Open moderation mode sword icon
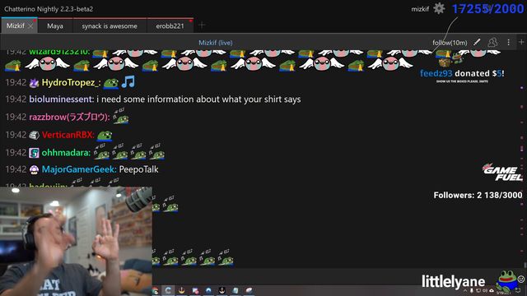Screen dimensions: 527x296 pyautogui.click(x=477, y=42)
